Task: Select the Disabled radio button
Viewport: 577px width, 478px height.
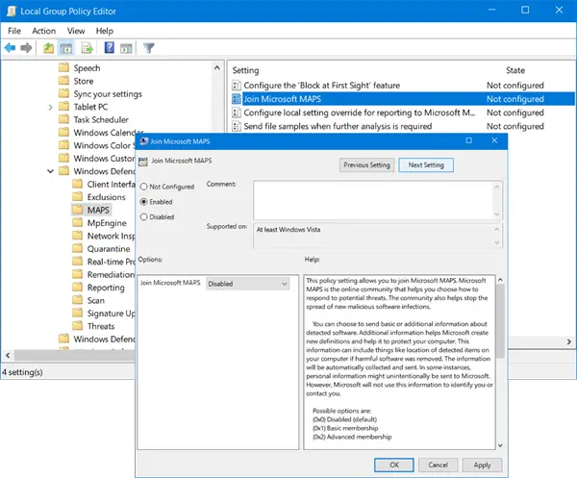Action: pyautogui.click(x=144, y=217)
